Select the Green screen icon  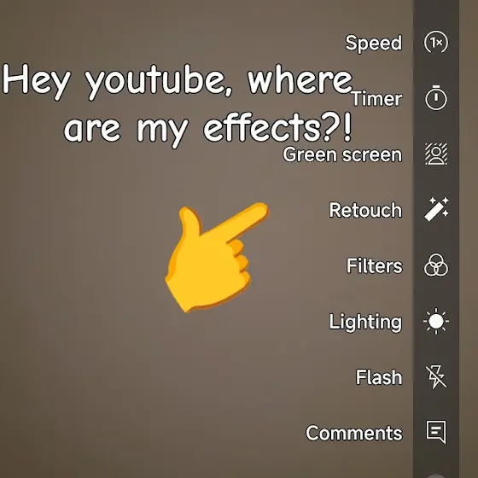[x=436, y=154]
